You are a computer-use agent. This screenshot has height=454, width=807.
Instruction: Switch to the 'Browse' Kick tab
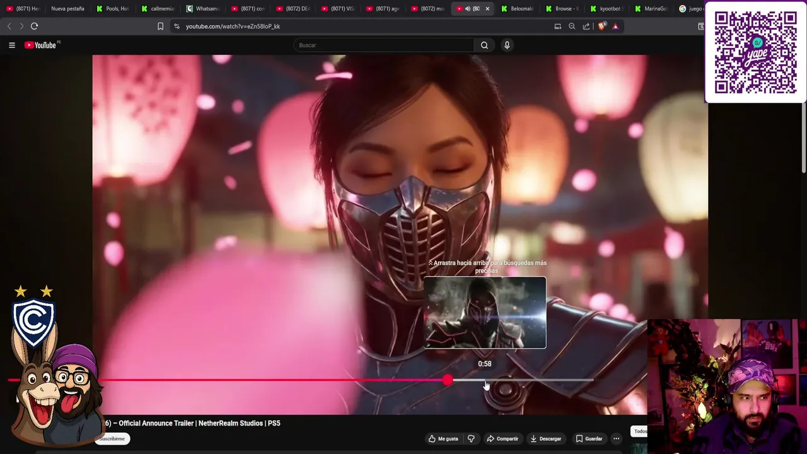click(x=562, y=9)
